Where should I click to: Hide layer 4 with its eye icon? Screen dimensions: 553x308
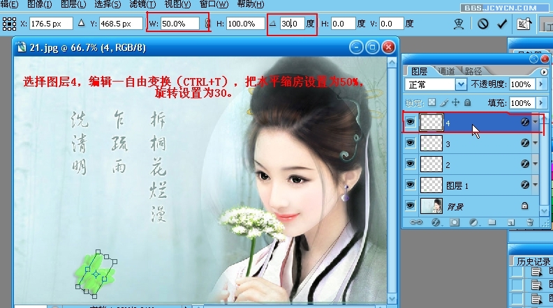pos(410,122)
